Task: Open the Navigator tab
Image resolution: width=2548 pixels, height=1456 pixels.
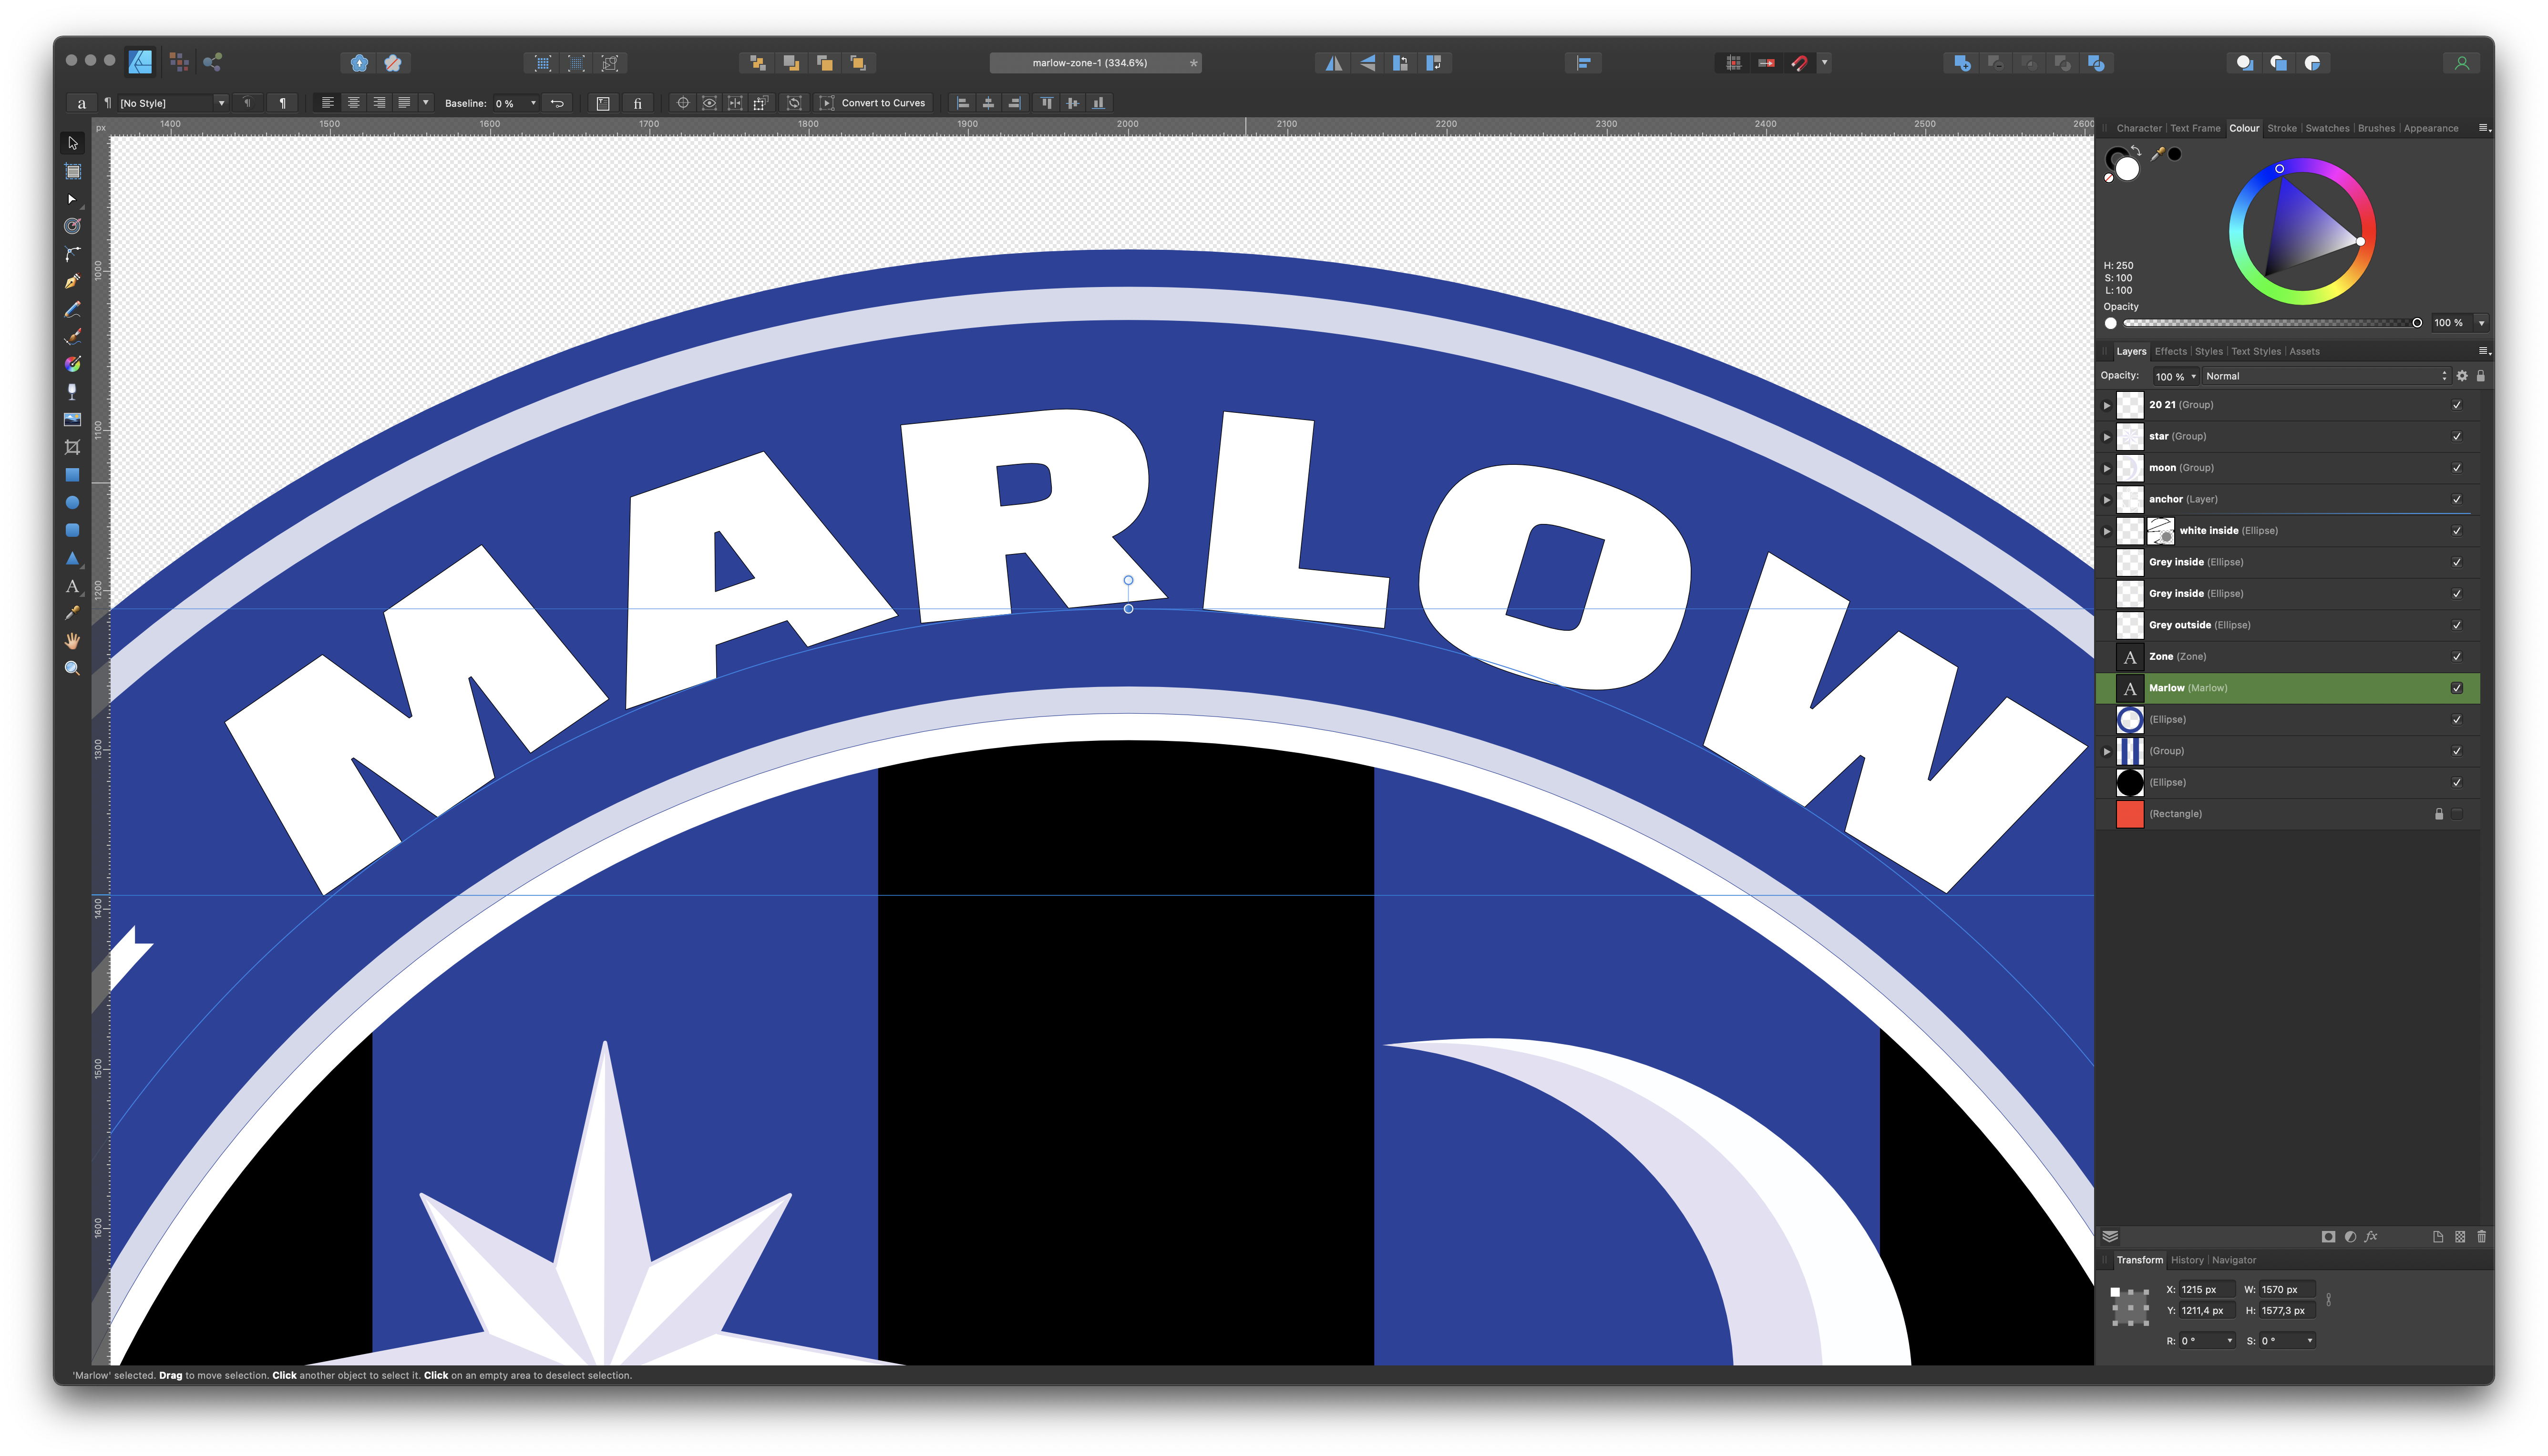Action: coord(2233,1260)
